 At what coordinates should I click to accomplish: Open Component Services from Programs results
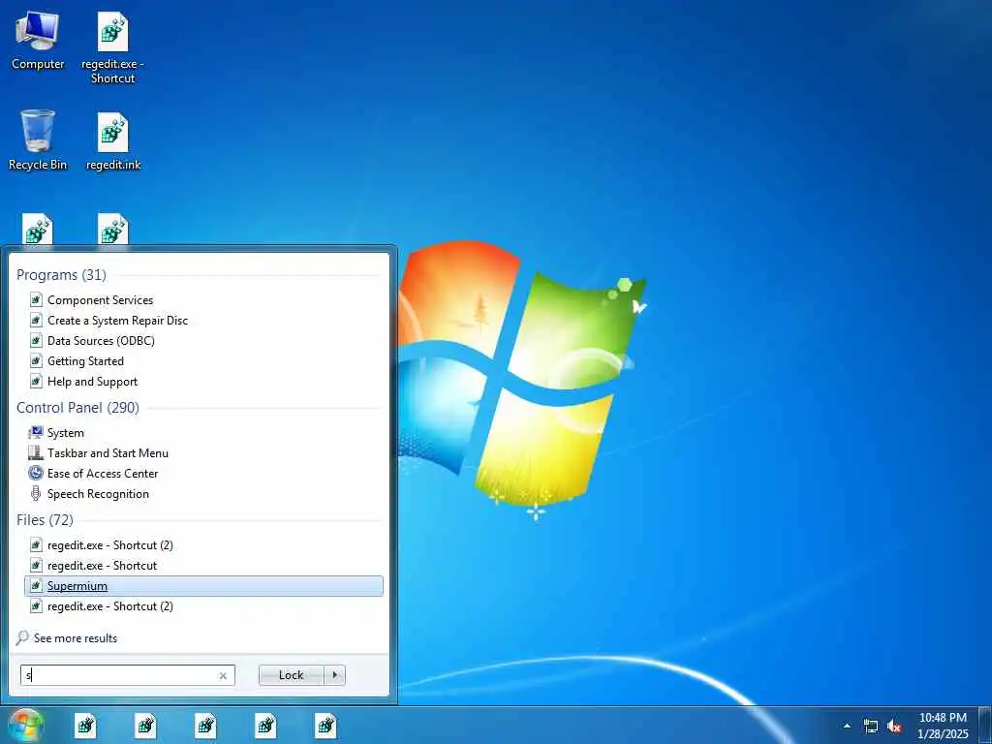pyautogui.click(x=100, y=300)
